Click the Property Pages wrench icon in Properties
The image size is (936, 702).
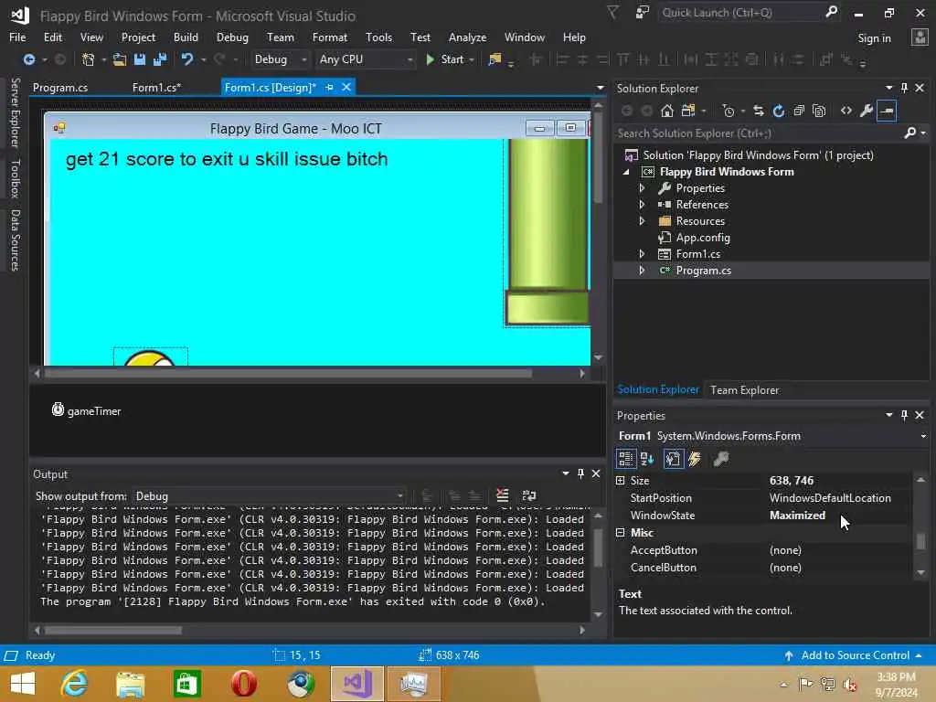[721, 459]
